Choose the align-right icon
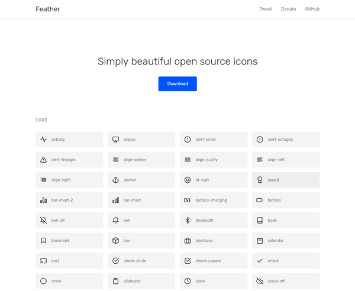This screenshot has width=355, height=291. pos(43,180)
